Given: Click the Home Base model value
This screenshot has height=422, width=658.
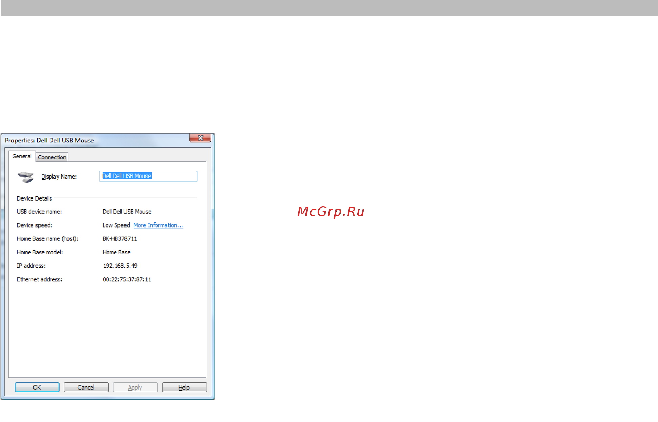Looking at the screenshot, I should (116, 252).
